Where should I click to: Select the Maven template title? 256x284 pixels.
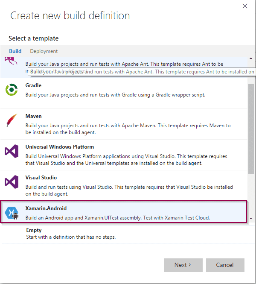pos(33,116)
